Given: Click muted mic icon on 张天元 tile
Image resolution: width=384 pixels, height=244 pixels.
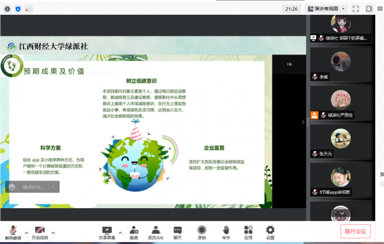Looking at the screenshot, I should click(315, 154).
